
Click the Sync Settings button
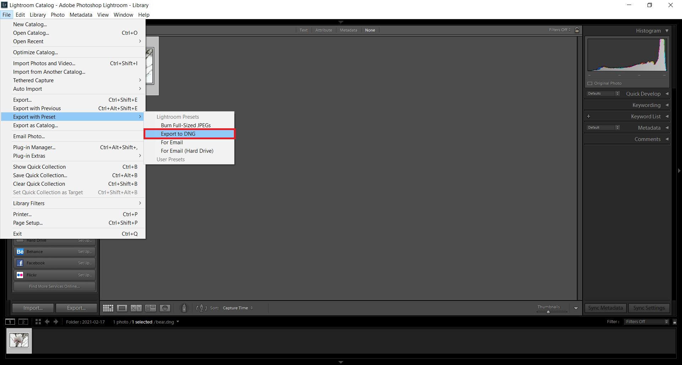pyautogui.click(x=649, y=308)
